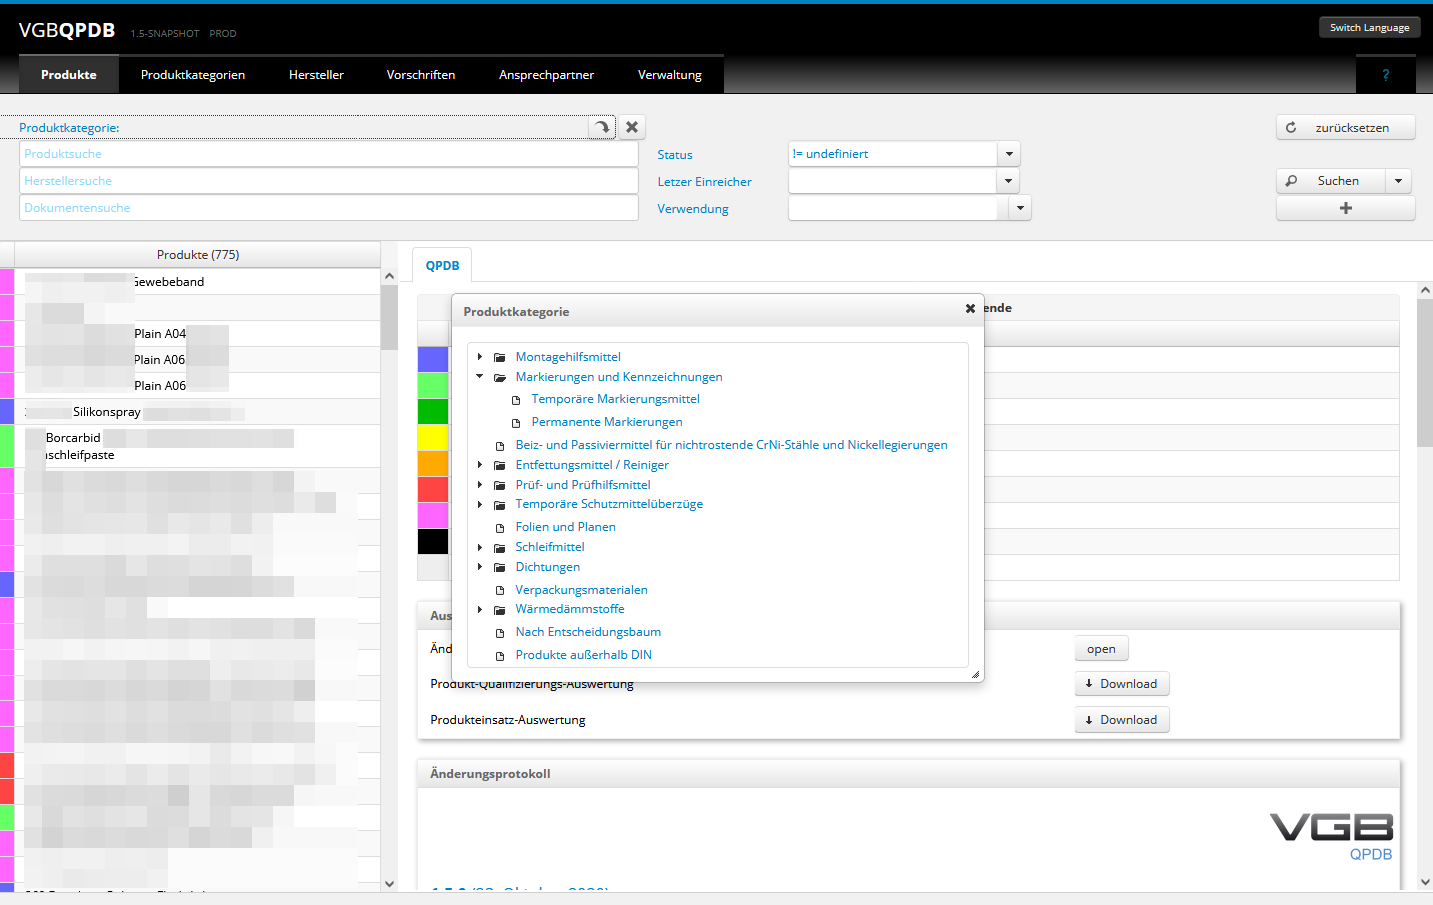
Task: Click the zurücksetzen button
Action: tap(1345, 127)
